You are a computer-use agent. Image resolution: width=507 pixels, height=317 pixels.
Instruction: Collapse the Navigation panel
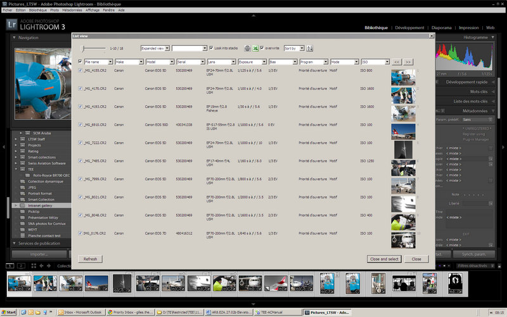[x=14, y=37]
